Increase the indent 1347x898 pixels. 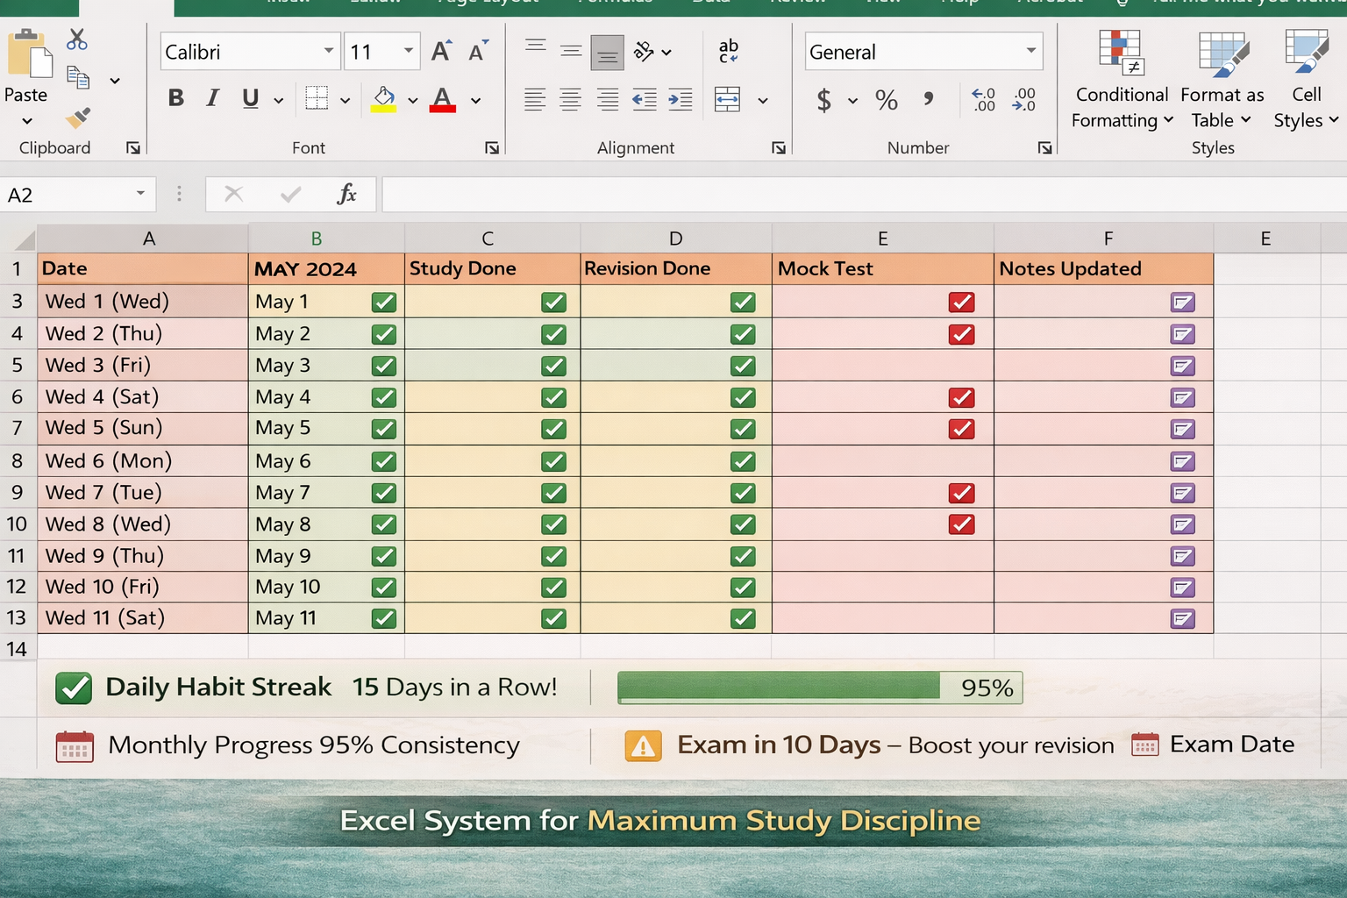(680, 99)
